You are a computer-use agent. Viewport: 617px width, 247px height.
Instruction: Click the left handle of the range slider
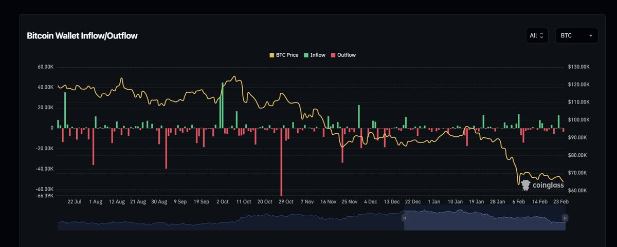[404, 218]
